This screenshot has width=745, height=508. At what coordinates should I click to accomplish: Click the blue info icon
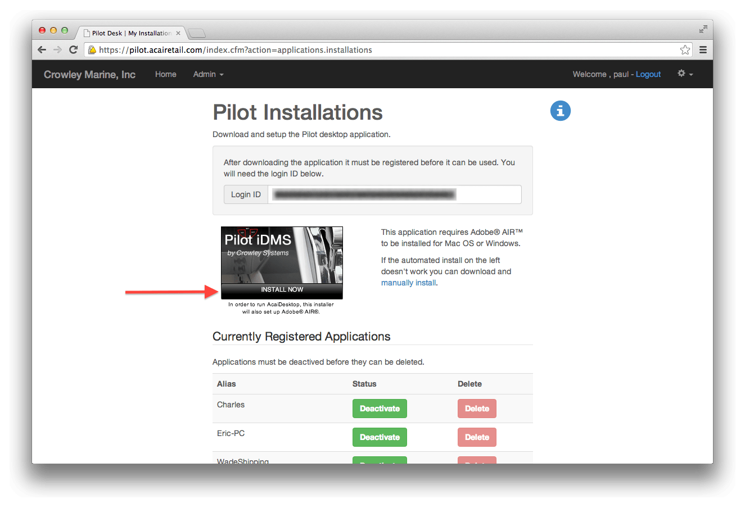(x=560, y=111)
